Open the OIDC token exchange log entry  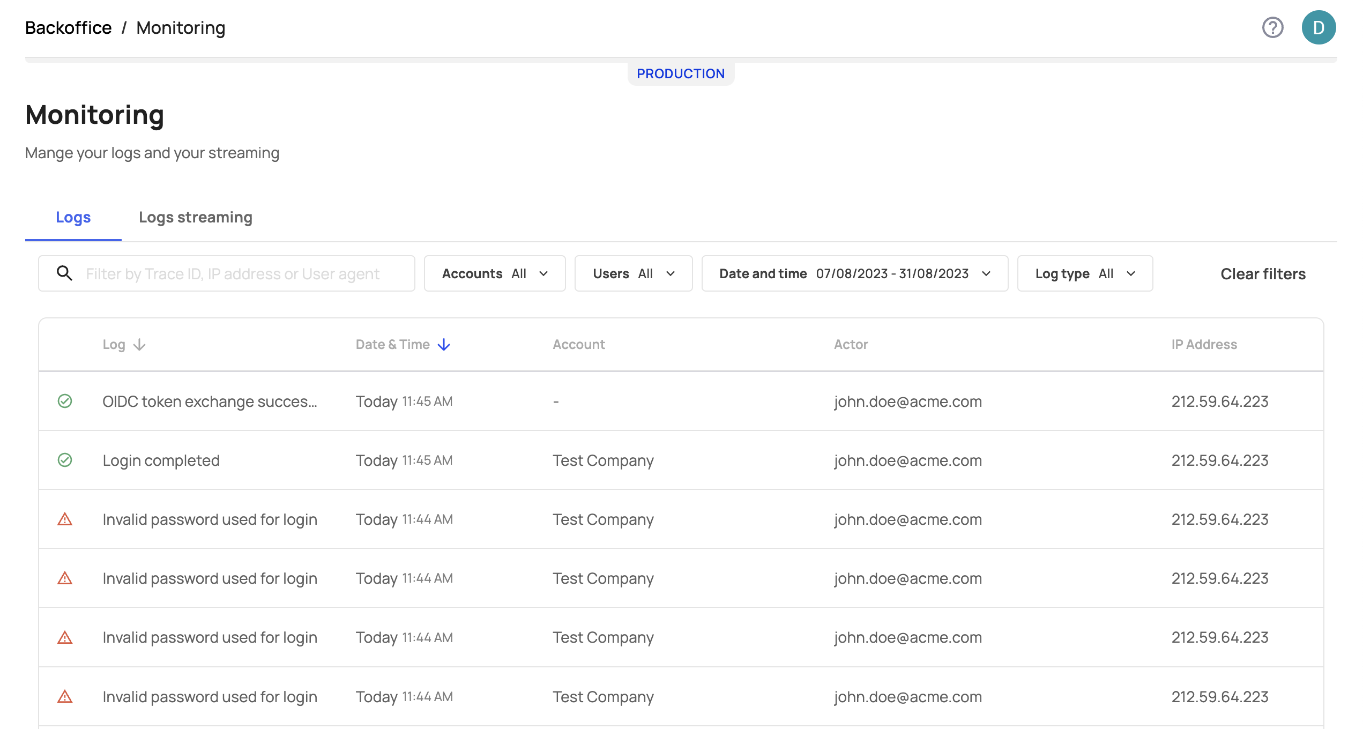point(210,401)
